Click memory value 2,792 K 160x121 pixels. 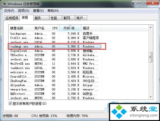[x=74, y=98]
